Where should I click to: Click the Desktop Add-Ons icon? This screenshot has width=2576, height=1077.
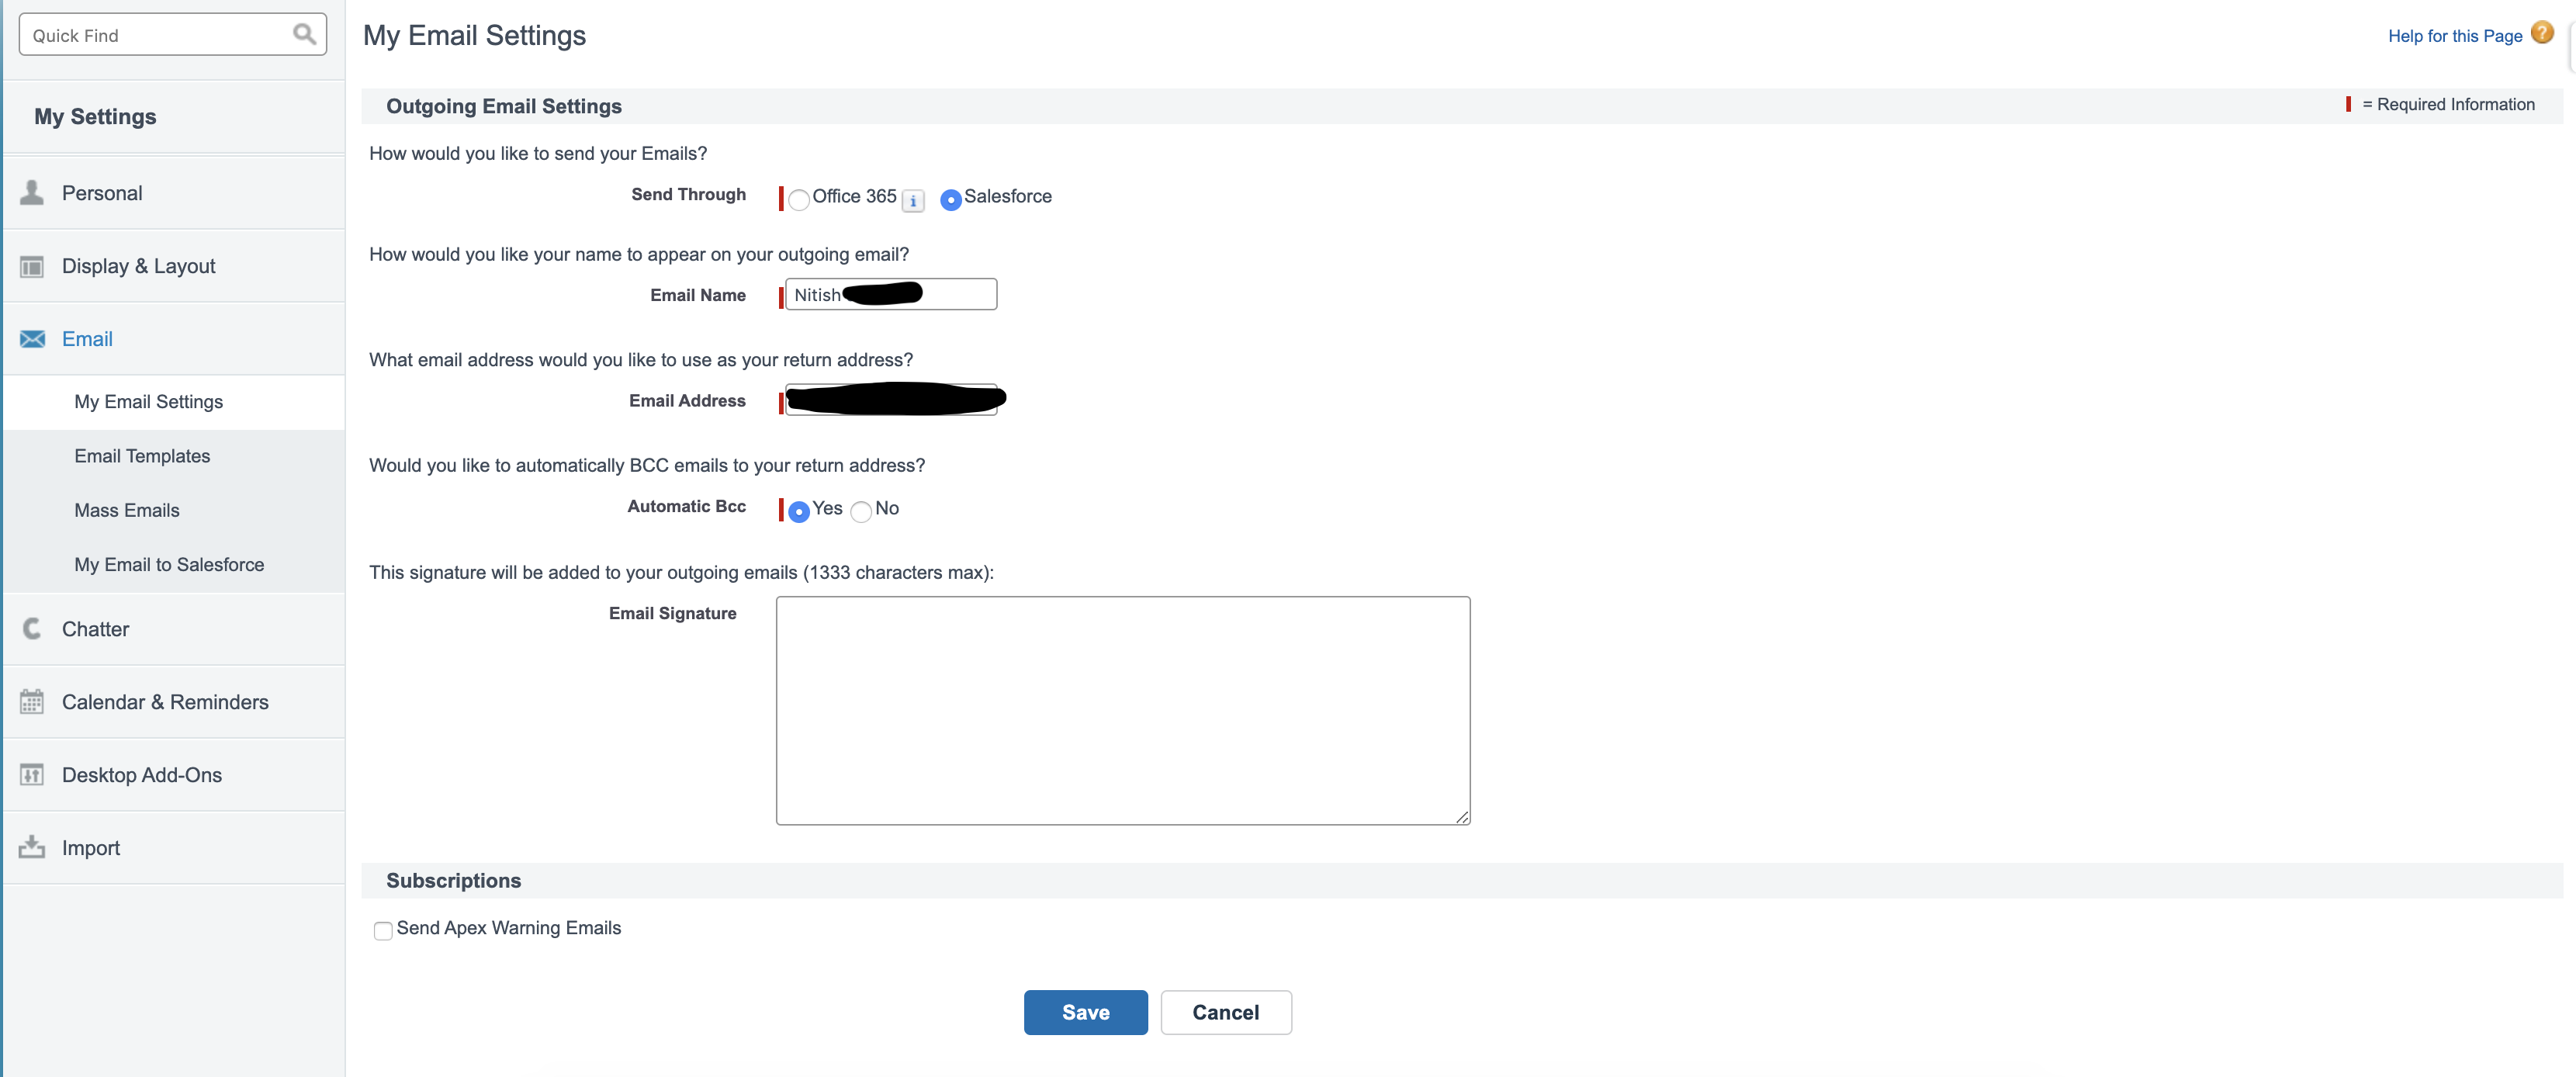[32, 775]
